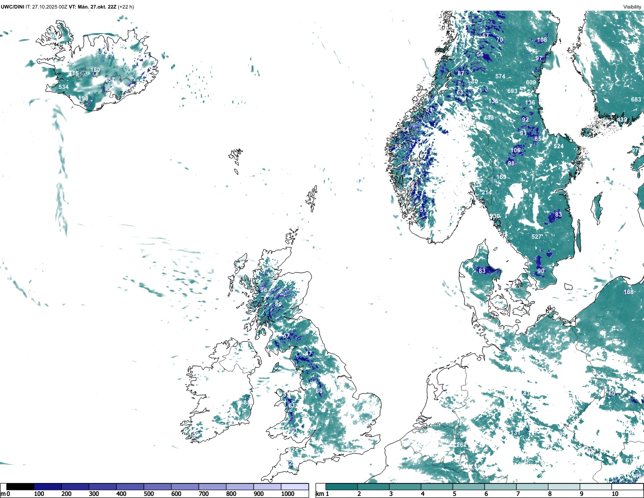Click the '8' tick on km legend

550,494
